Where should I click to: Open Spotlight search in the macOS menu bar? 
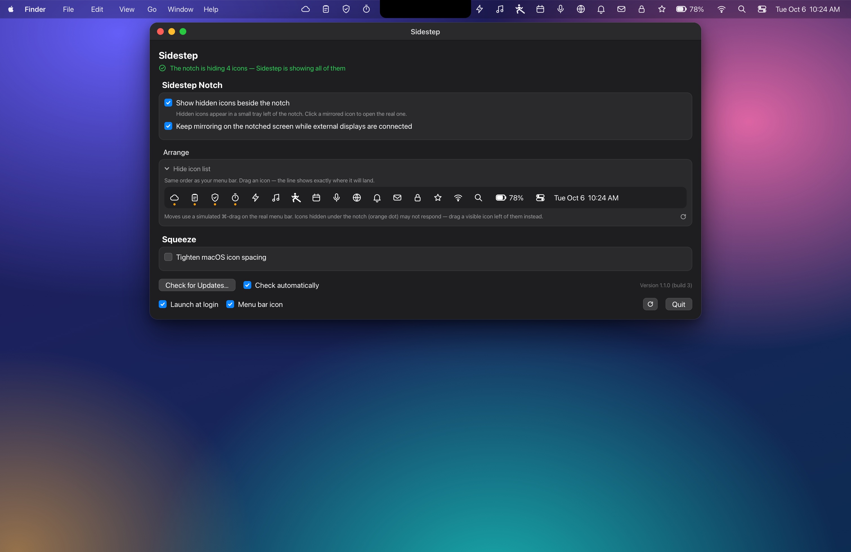pyautogui.click(x=742, y=9)
